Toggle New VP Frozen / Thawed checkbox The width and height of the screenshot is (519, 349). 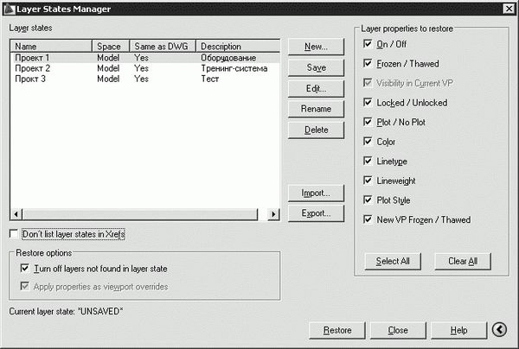tap(368, 219)
